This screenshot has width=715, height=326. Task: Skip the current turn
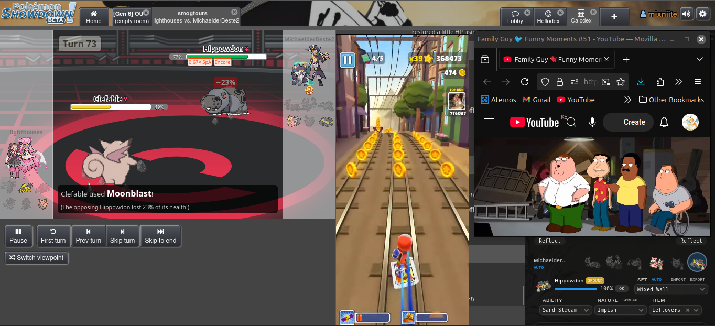point(122,236)
